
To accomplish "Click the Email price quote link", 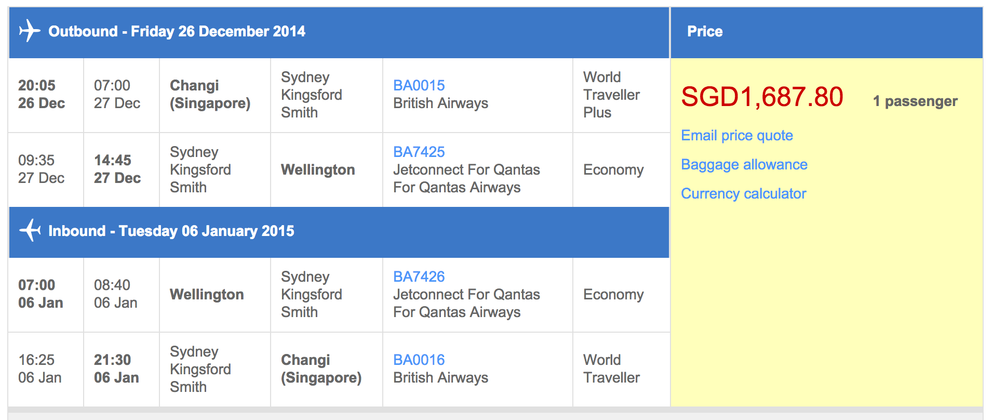I will click(736, 136).
